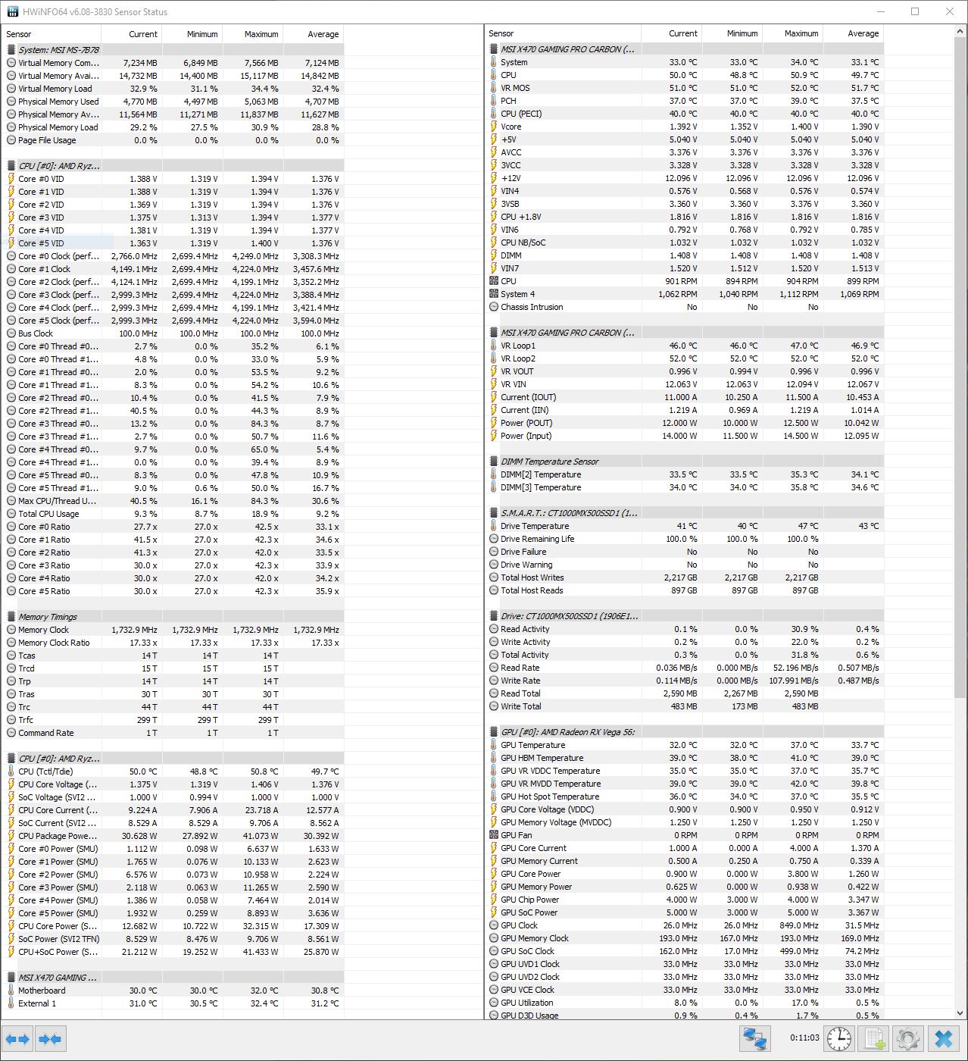
Task: Click the right panel vertical scrollbar thumb
Action: pyautogui.click(x=960, y=368)
